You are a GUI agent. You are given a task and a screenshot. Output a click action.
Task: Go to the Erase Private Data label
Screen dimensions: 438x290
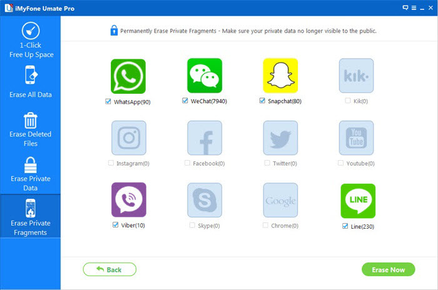(x=31, y=183)
